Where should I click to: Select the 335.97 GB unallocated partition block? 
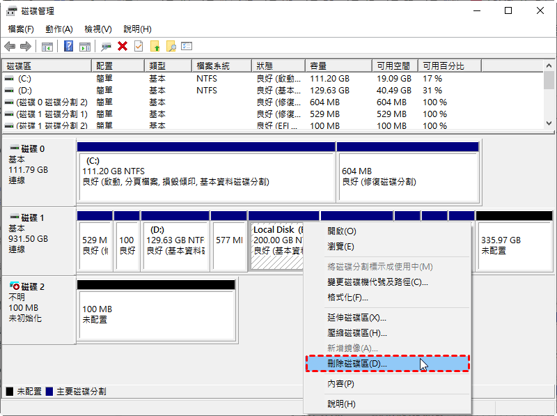pyautogui.click(x=514, y=244)
